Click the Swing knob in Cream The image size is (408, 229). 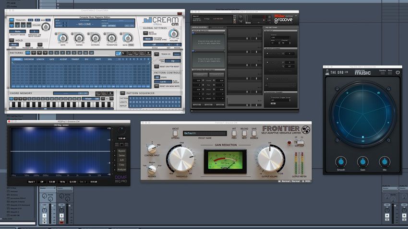point(79,38)
